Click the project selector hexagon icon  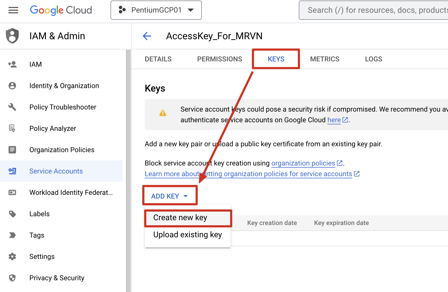point(122,10)
